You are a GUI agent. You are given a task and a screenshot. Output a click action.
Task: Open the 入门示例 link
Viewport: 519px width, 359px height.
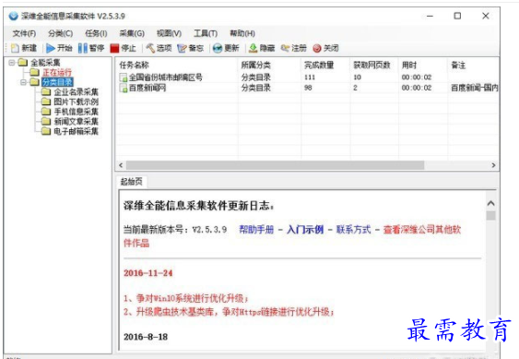(305, 230)
